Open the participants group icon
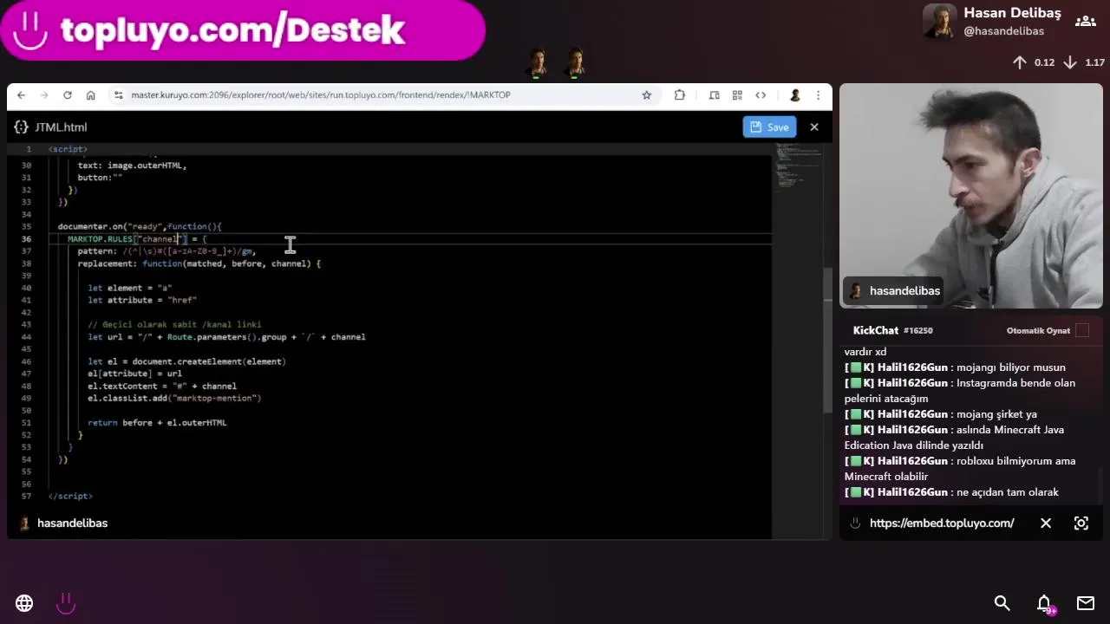The width and height of the screenshot is (1110, 624). point(1085,22)
